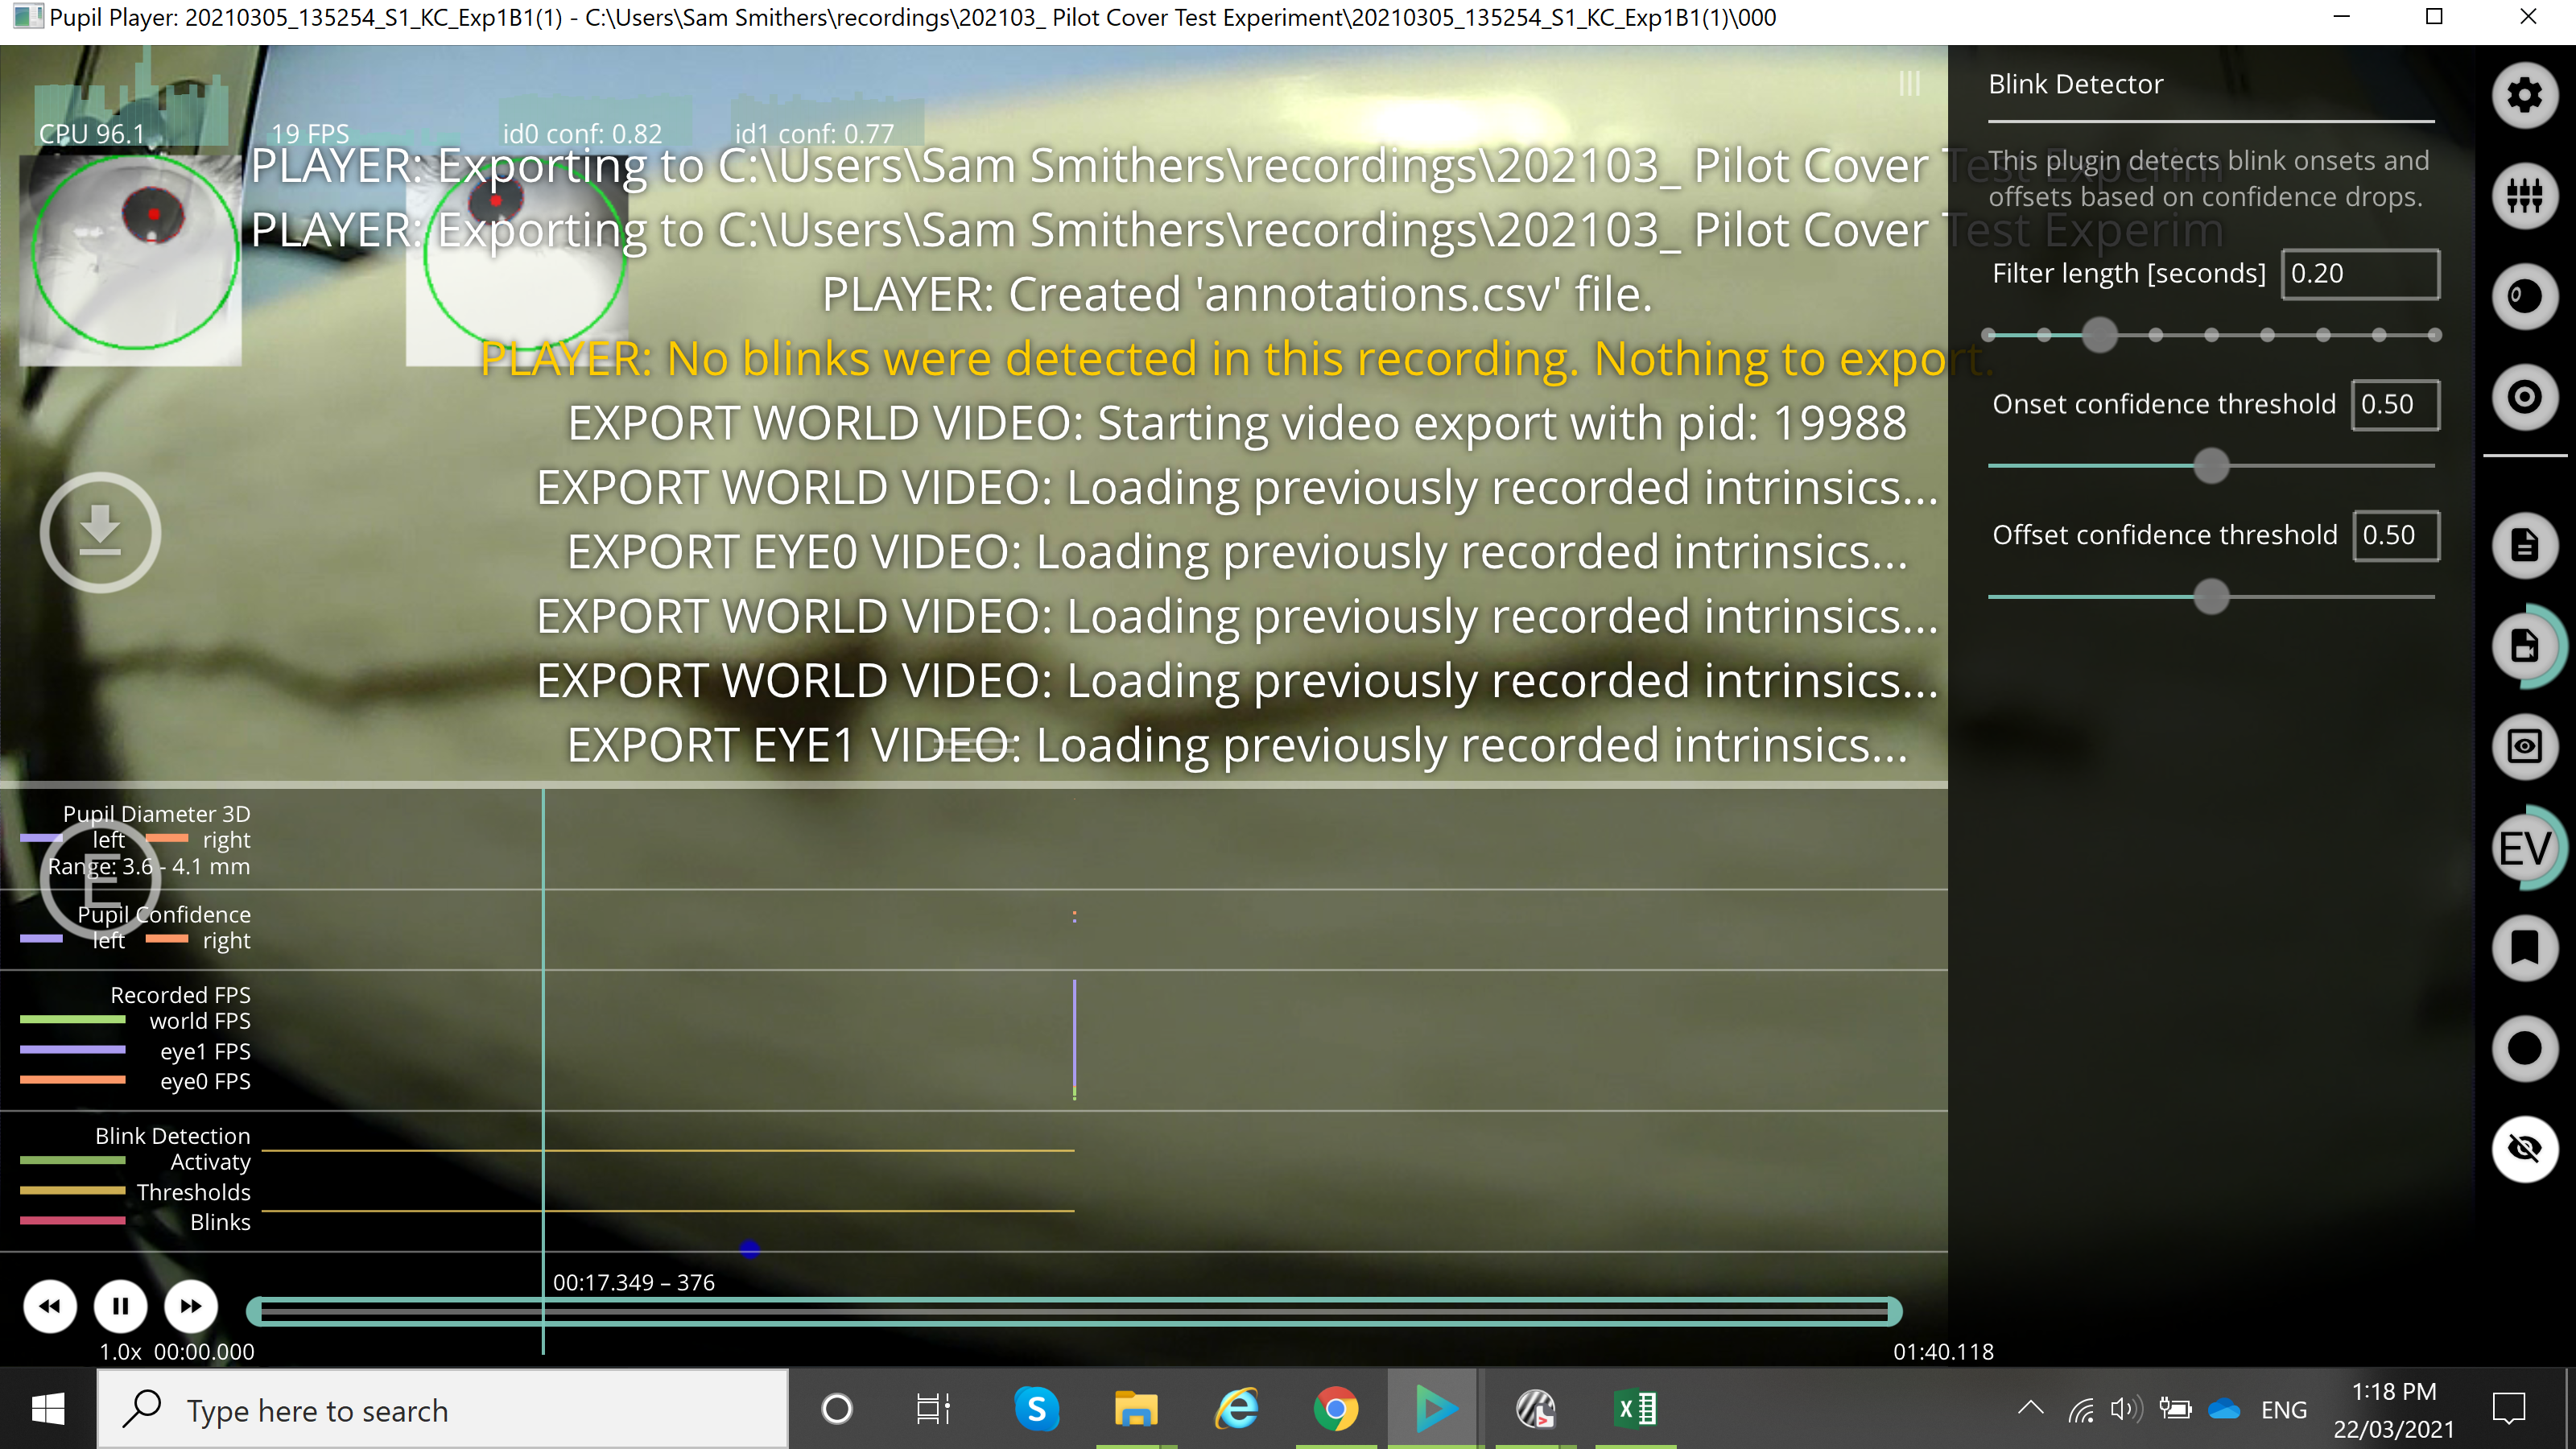
Task: Show hidden system tray icons
Action: coord(2030,1410)
